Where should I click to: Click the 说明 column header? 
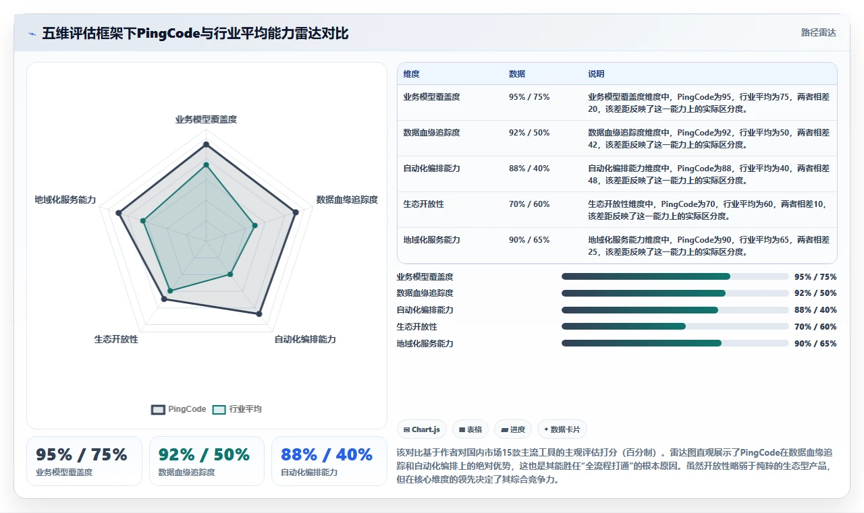tap(596, 74)
